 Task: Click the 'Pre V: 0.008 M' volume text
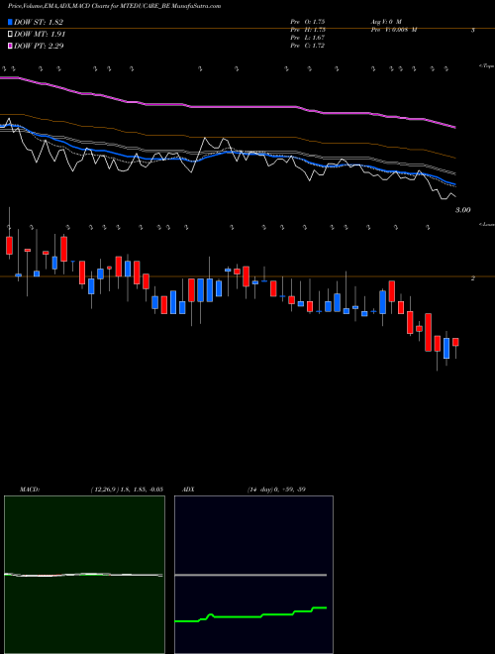point(394,29)
